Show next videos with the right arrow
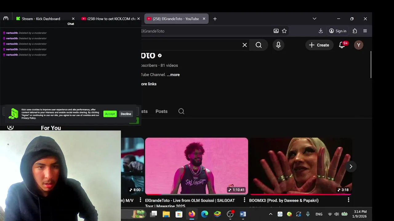This screenshot has width=394, height=221. coord(351,166)
